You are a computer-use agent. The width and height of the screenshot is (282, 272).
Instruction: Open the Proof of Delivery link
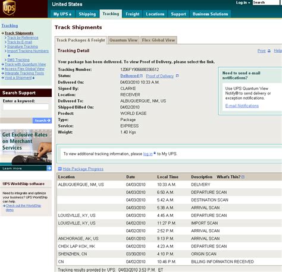click(x=160, y=76)
